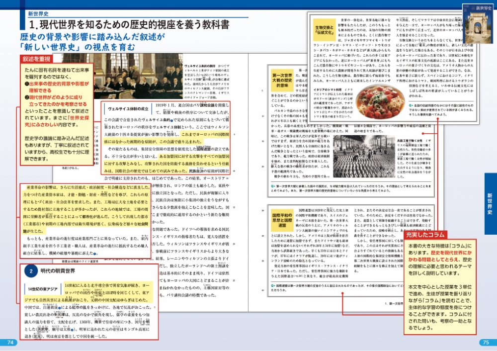The height and width of the screenshot is (351, 497).
Task: Open the Versailles treaty signing painting
Action: coord(122,76)
